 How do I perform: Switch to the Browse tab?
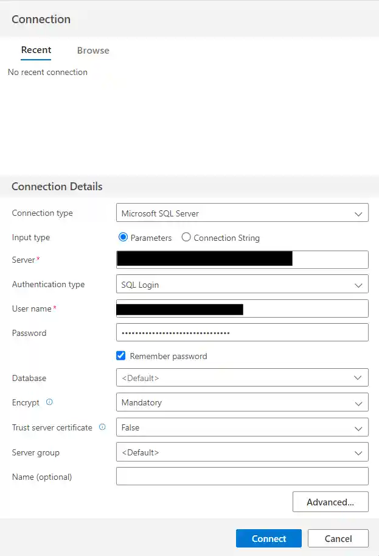point(93,51)
